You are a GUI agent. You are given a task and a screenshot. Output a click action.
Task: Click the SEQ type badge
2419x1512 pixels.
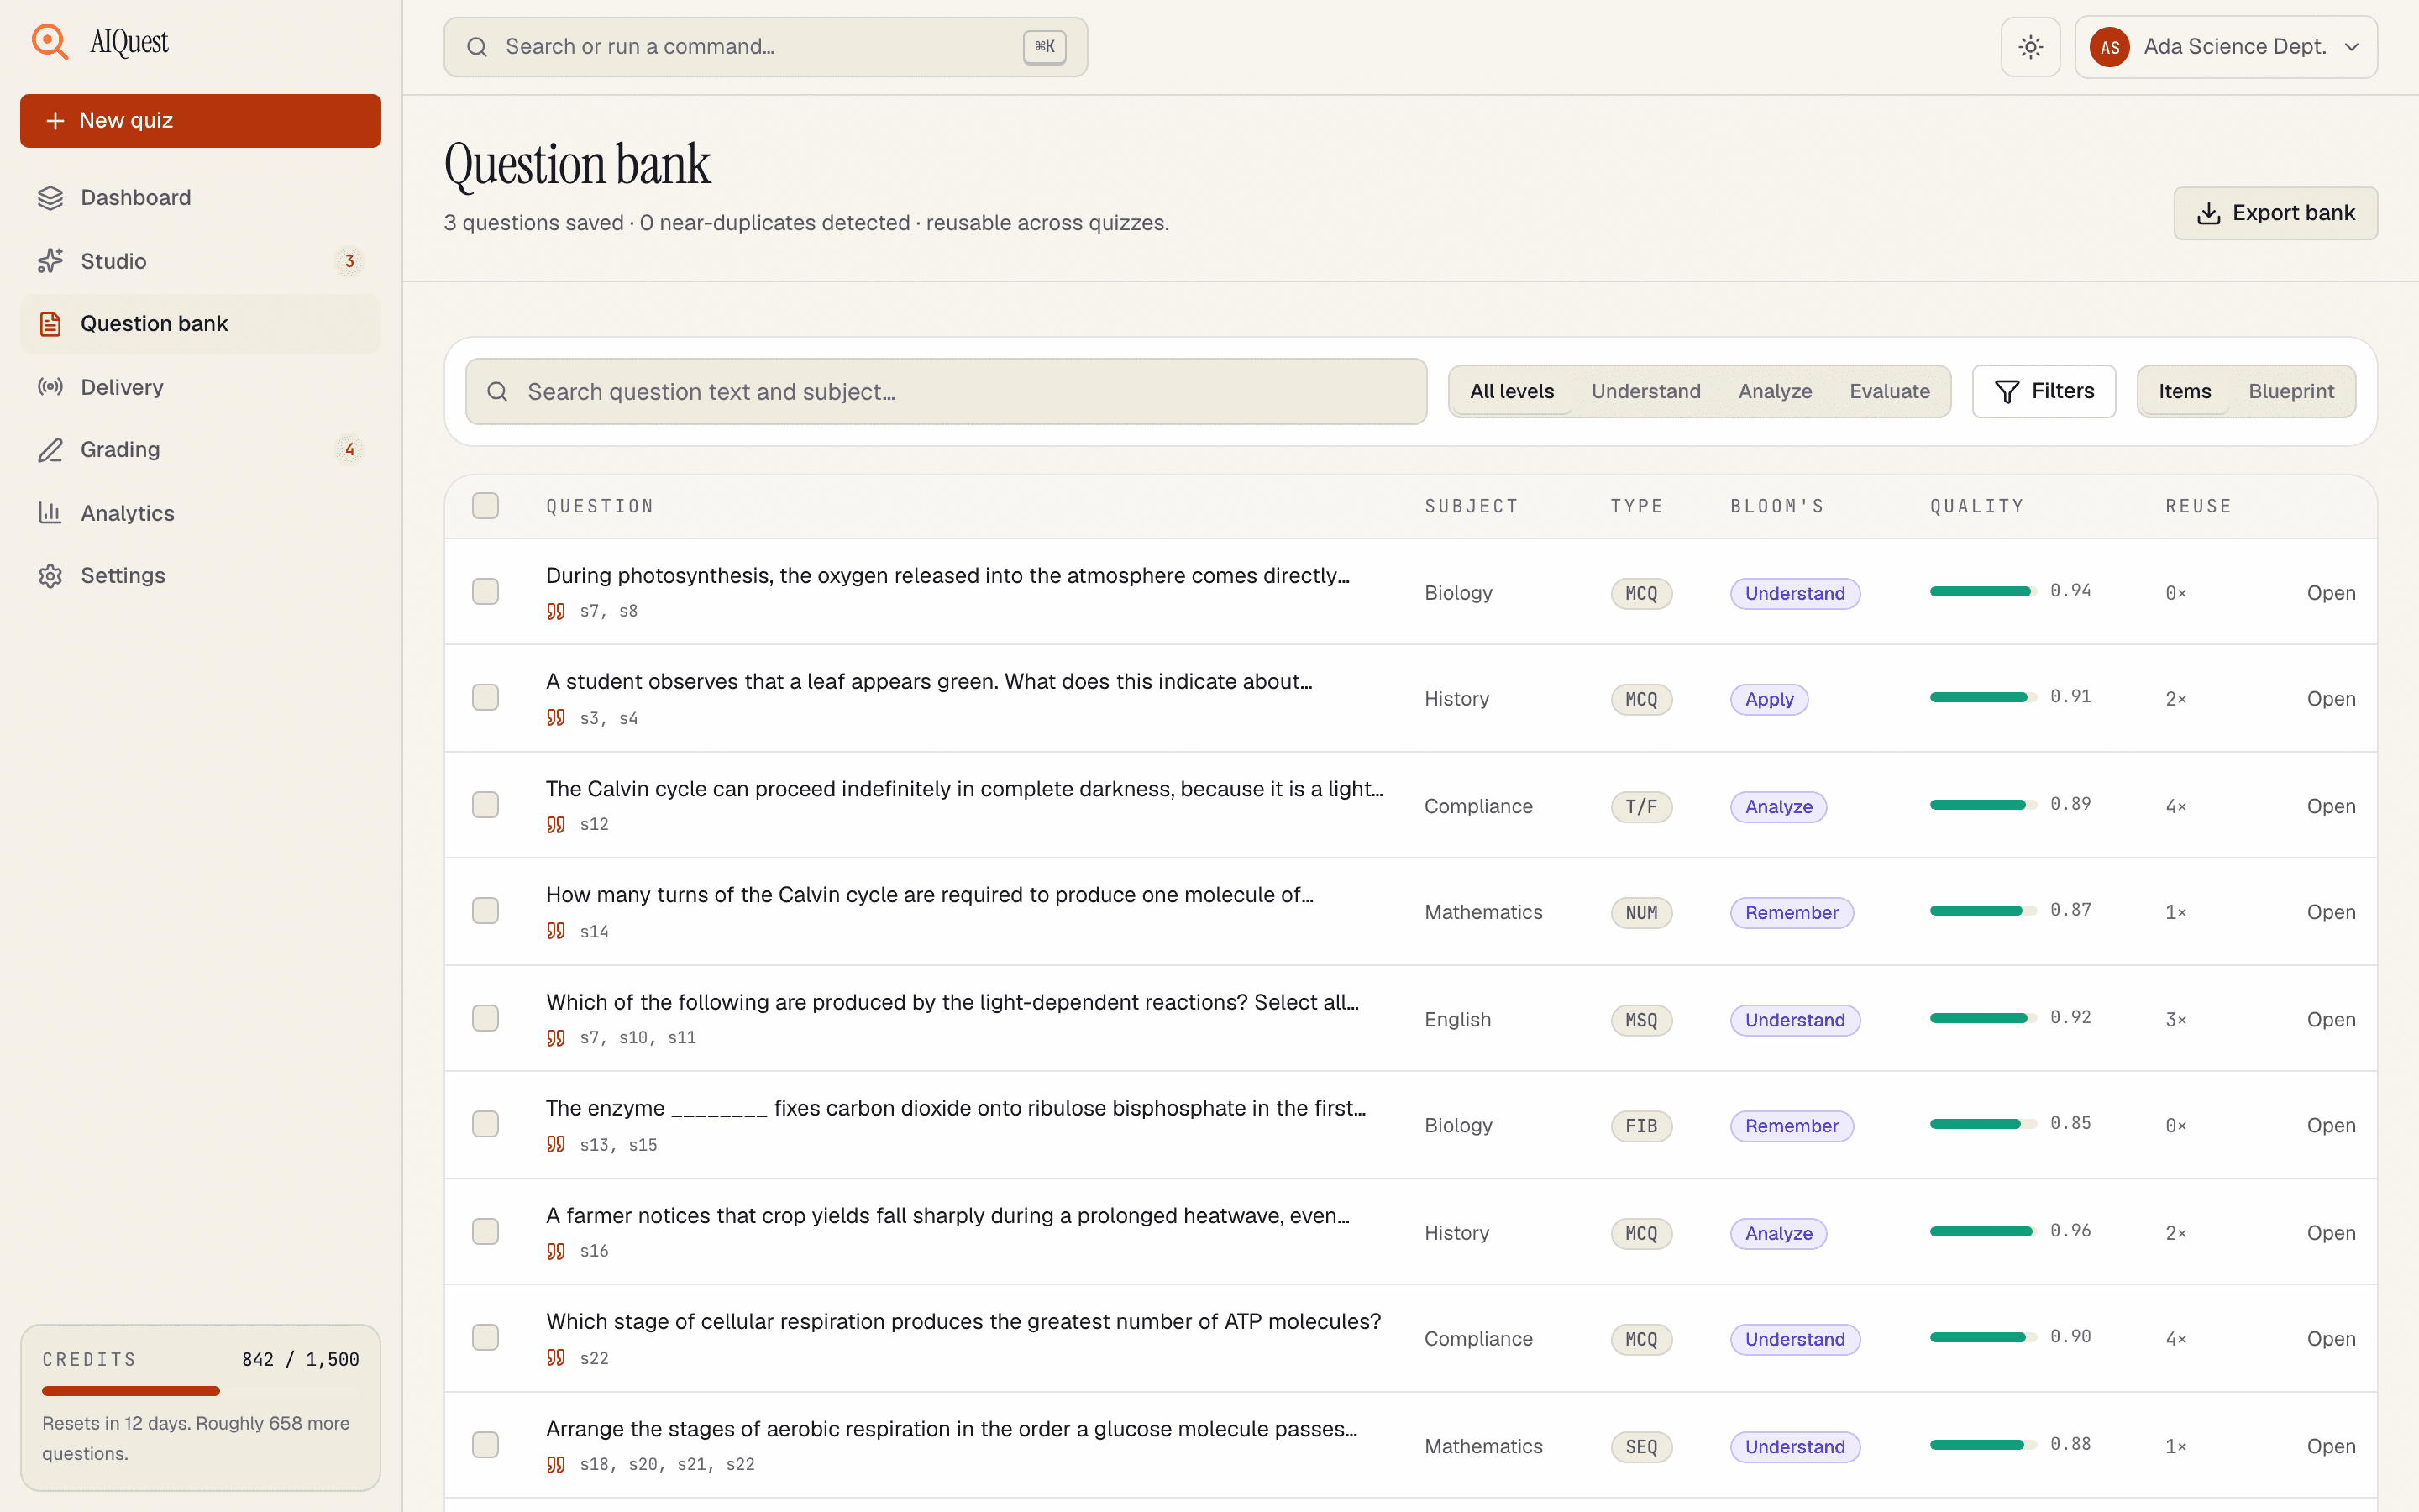[x=1641, y=1447]
